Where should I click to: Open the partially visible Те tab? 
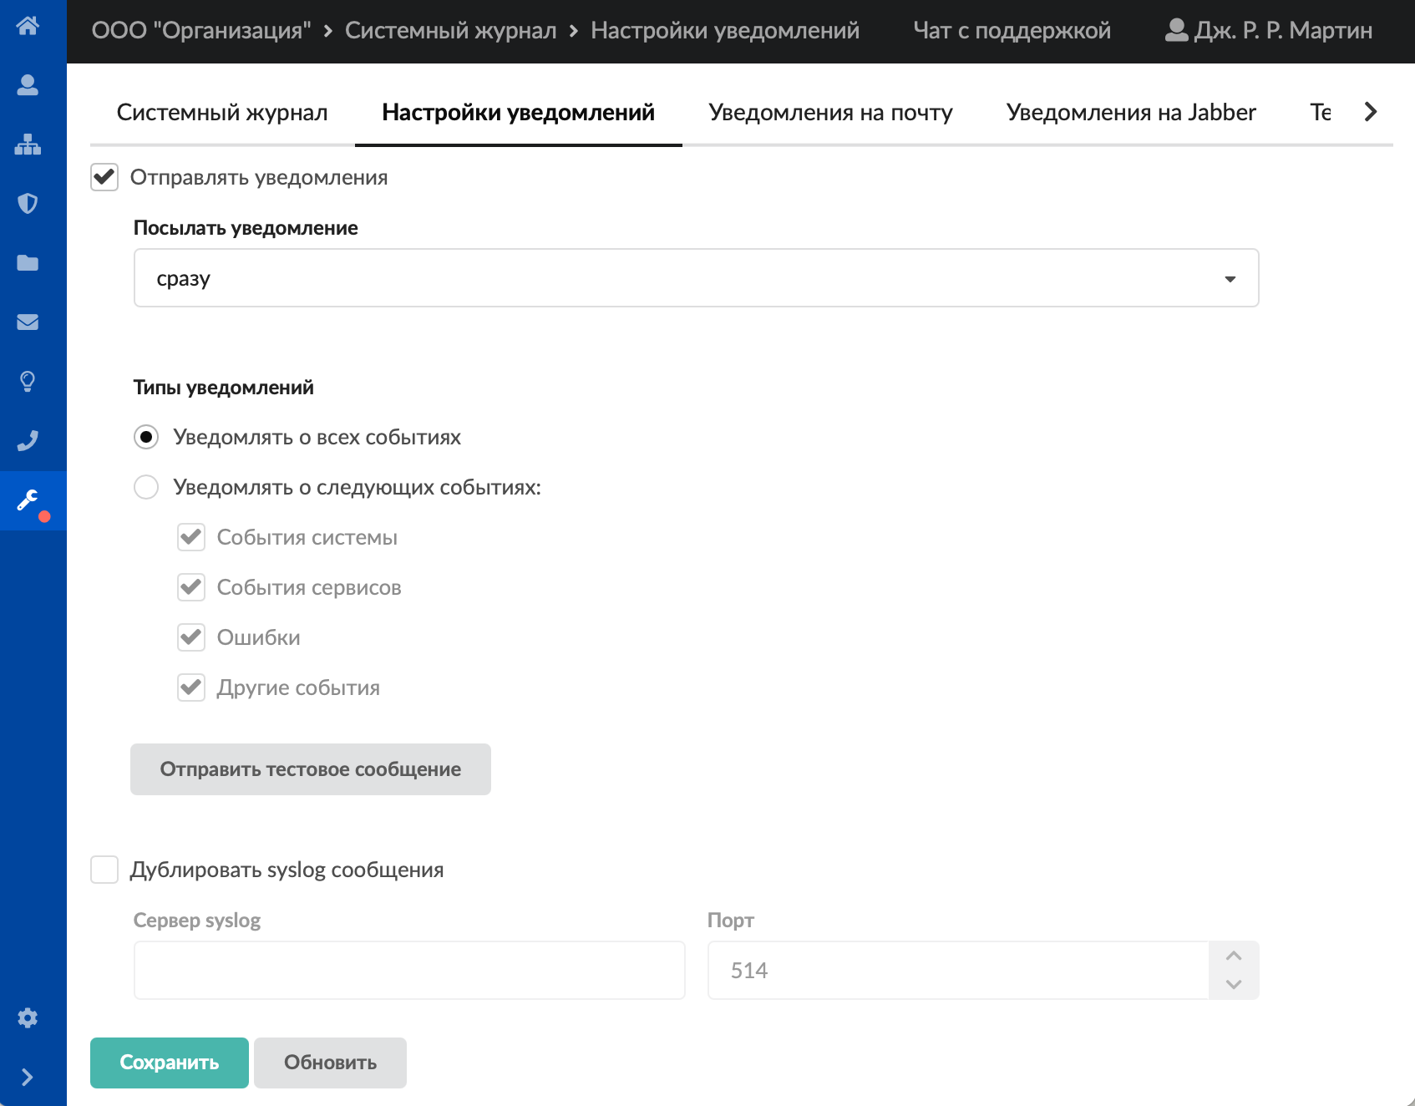[1320, 113]
